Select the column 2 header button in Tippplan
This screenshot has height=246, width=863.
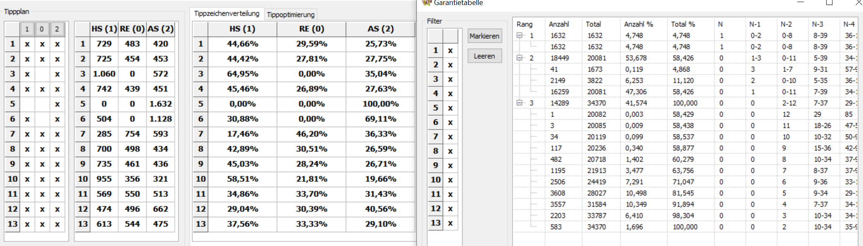(x=57, y=29)
